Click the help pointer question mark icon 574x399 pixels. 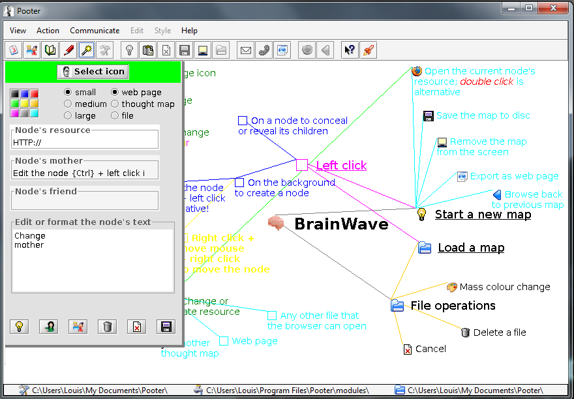click(x=350, y=50)
